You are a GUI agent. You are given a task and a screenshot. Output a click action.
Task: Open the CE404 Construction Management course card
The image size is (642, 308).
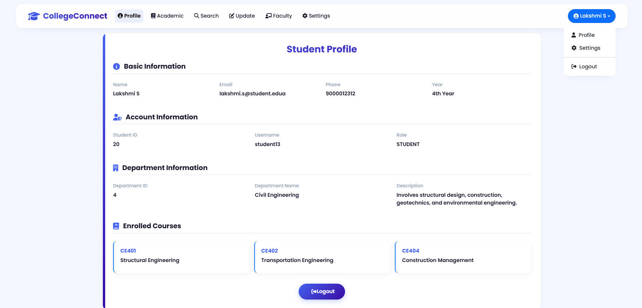click(463, 257)
